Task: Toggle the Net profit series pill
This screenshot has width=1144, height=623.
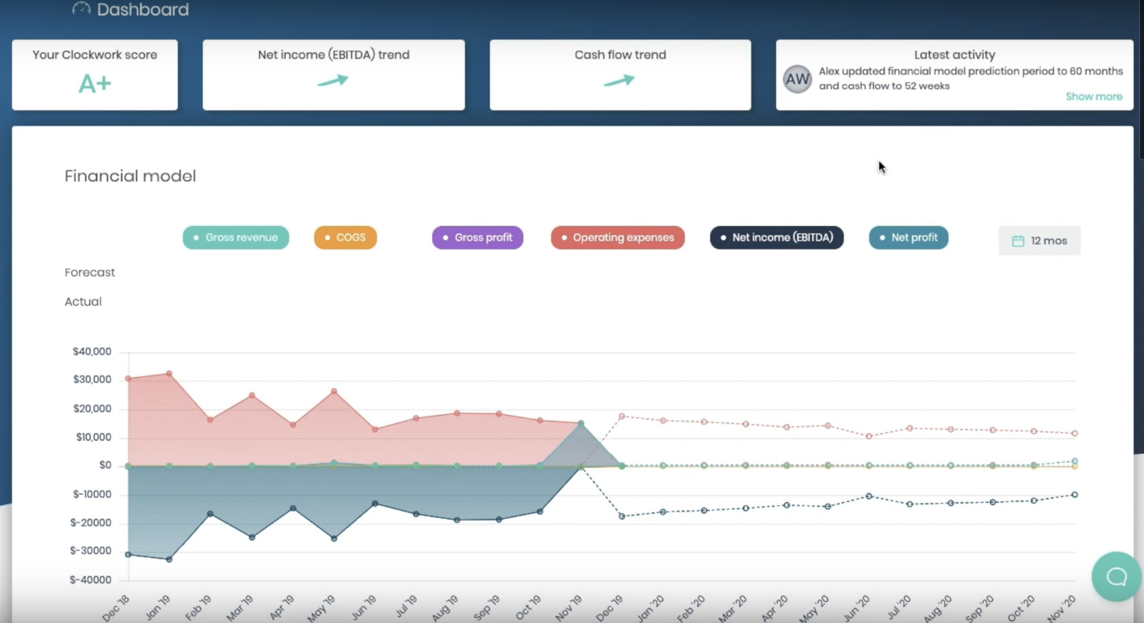Action: pyautogui.click(x=908, y=237)
